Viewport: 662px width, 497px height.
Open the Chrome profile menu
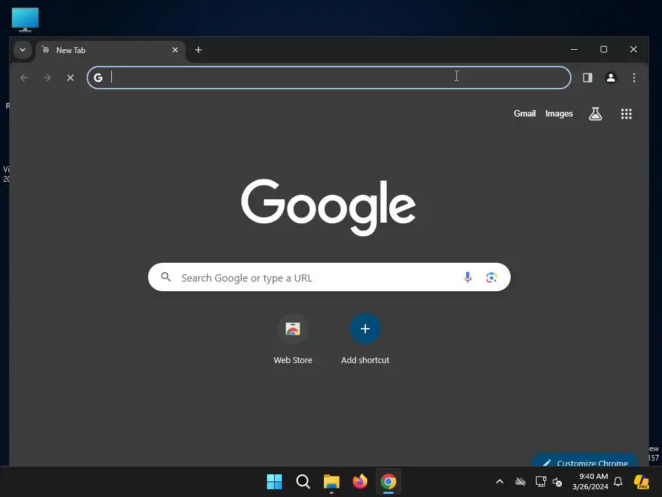point(610,78)
